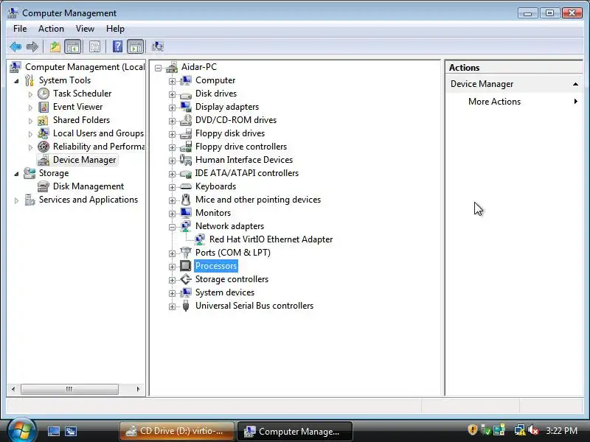The width and height of the screenshot is (590, 442).
Task: Click the clock showing 3:22 PM
Action: (x=561, y=430)
